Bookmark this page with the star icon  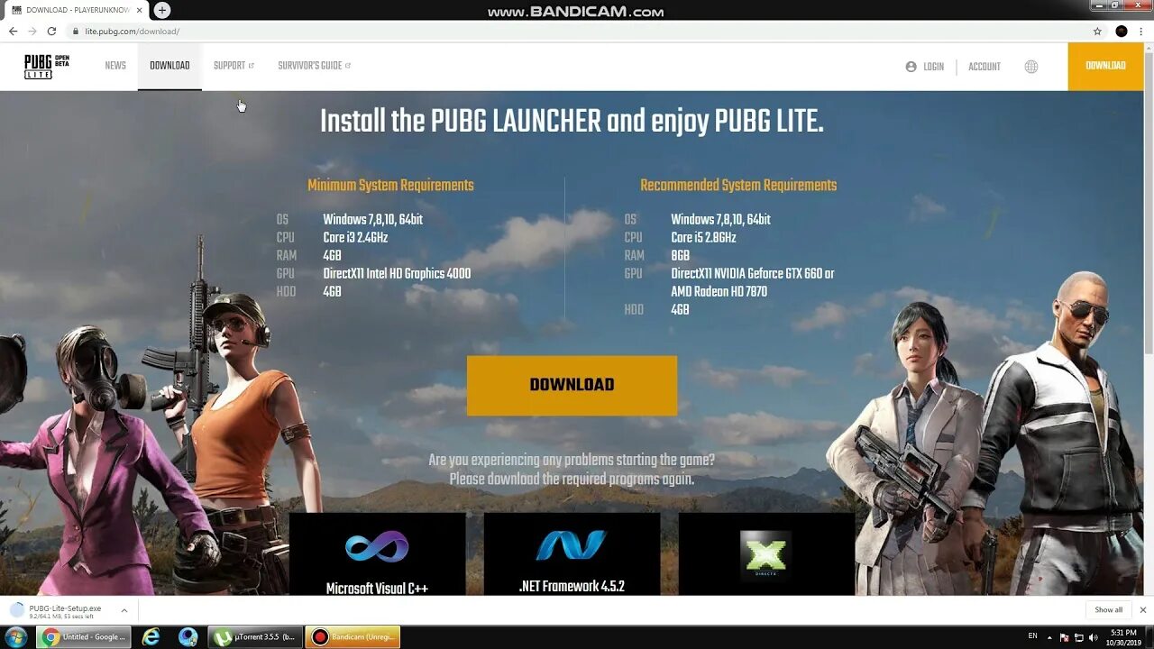(1097, 31)
